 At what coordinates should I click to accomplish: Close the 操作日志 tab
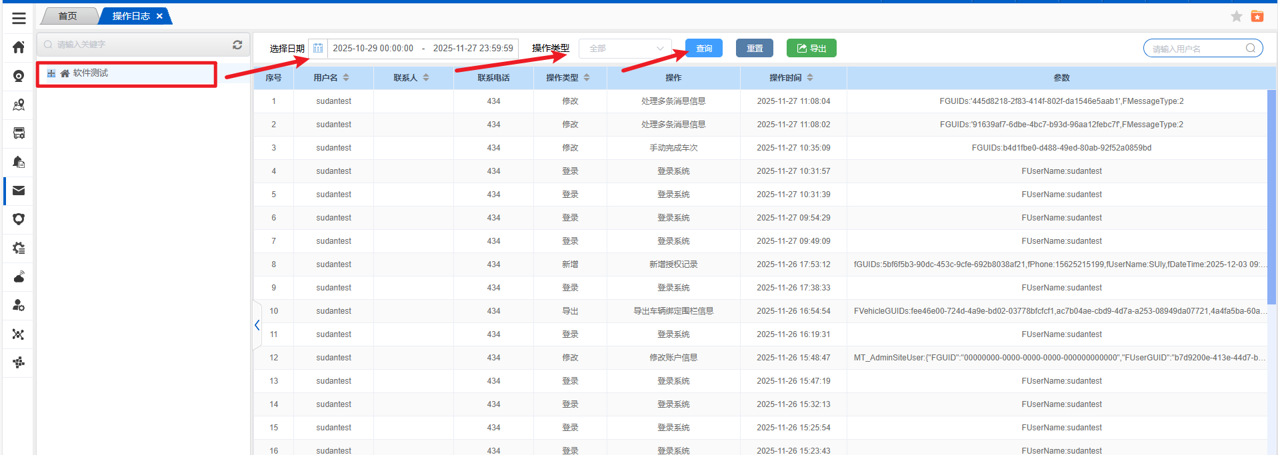click(159, 16)
